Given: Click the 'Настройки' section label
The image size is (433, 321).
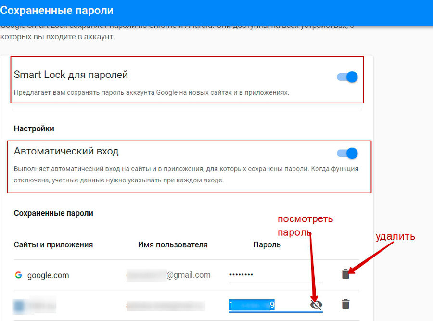Looking at the screenshot, I should pos(34,128).
